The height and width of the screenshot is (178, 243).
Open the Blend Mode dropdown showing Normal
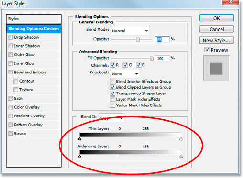click(x=130, y=31)
